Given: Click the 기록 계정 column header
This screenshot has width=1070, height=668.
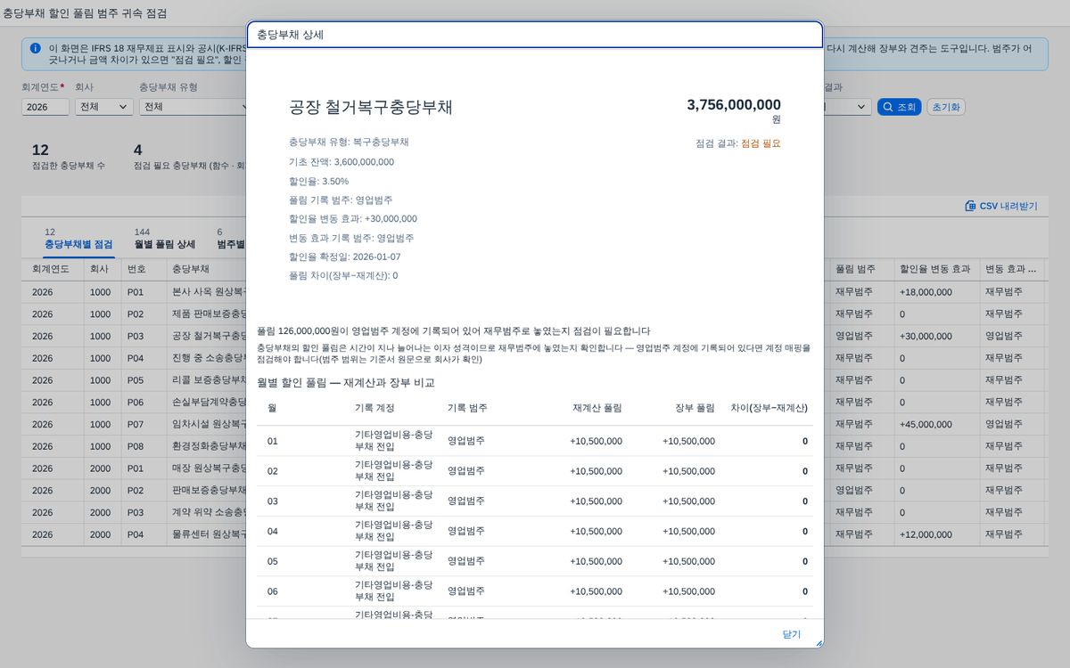Looking at the screenshot, I should (392, 408).
